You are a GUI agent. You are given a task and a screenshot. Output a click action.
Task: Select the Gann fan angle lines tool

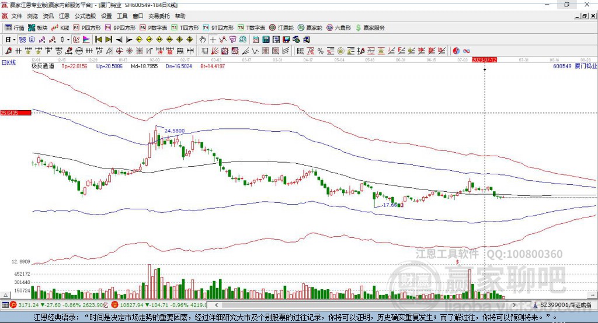pyautogui.click(x=215, y=51)
